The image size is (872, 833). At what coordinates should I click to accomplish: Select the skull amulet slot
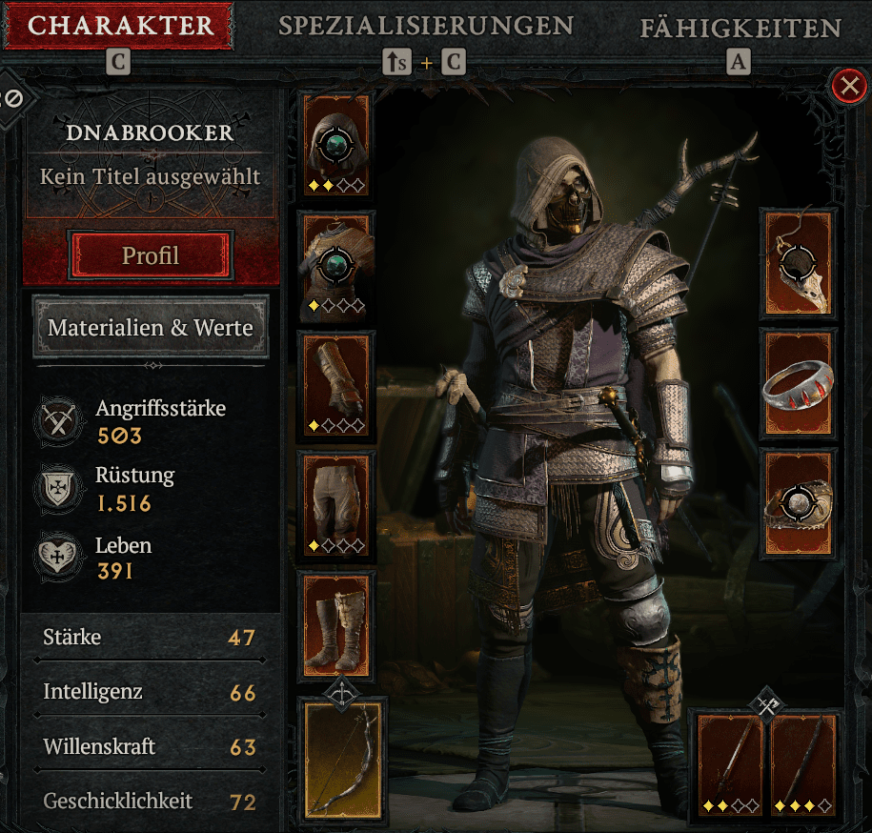click(799, 264)
